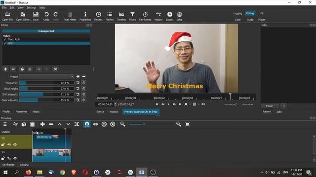The image size is (316, 177).
Task: Save the project with Save icon
Action: (36, 16)
